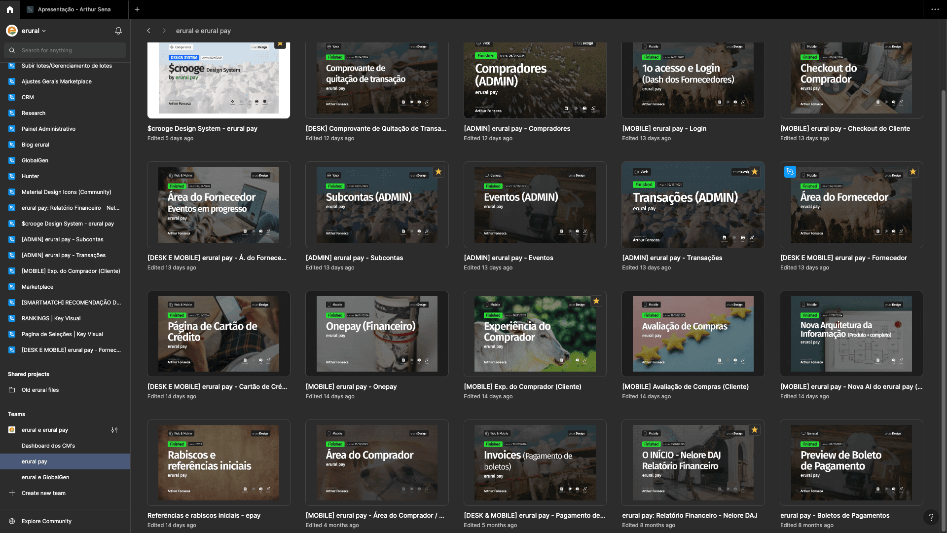The height and width of the screenshot is (533, 947).
Task: Click Create new team
Action: [43, 493]
